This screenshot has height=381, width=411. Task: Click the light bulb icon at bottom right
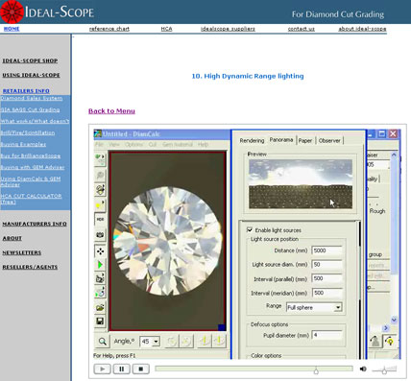(390, 342)
